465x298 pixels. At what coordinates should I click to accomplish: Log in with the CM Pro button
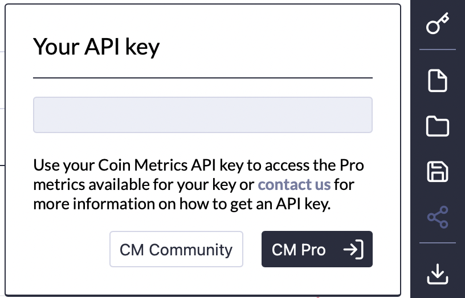click(x=316, y=250)
